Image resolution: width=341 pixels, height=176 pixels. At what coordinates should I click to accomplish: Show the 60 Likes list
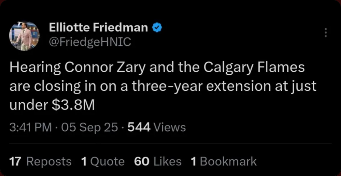point(158,161)
